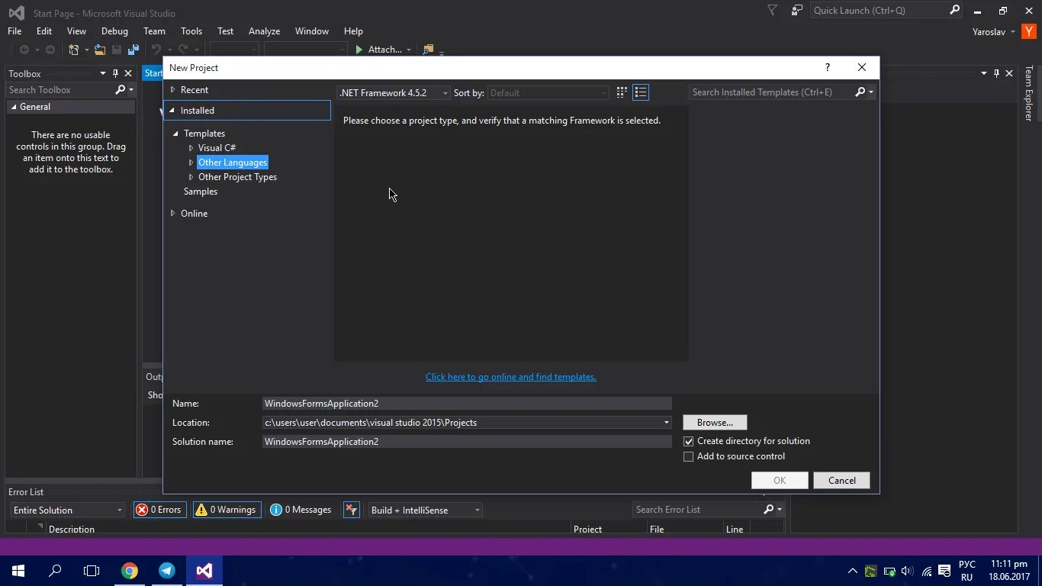Open Google Chrome from the taskbar

130,571
